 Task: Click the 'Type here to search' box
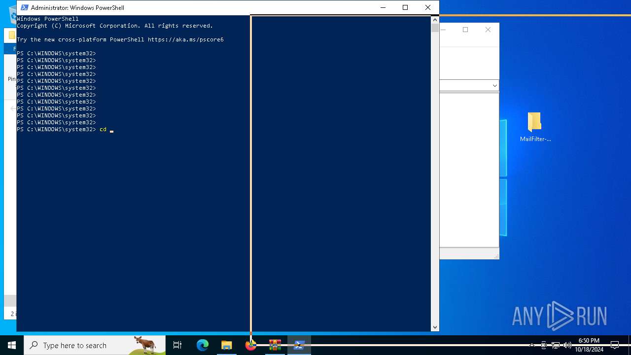tap(95, 345)
